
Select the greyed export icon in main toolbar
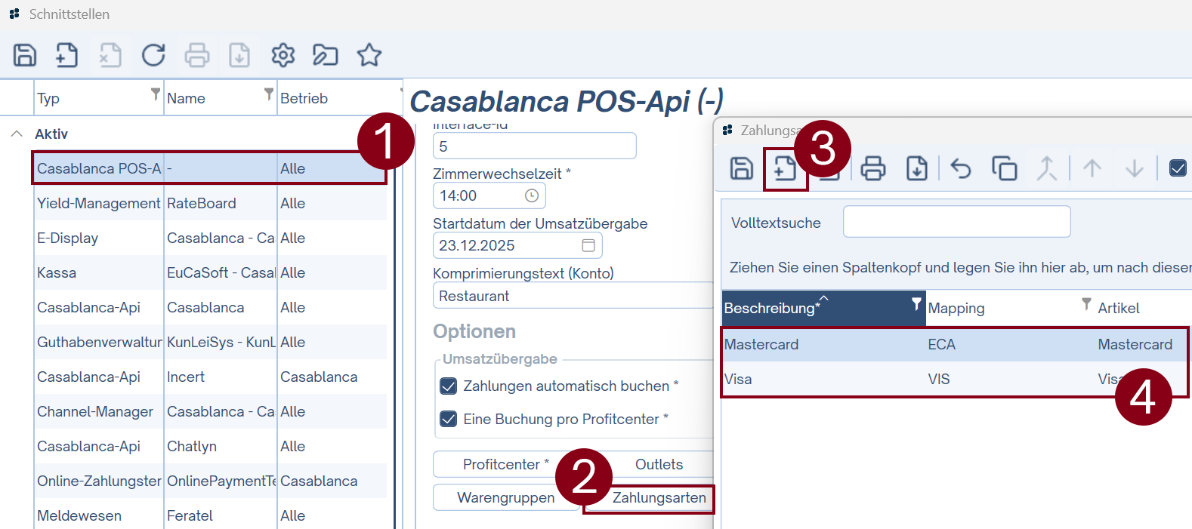point(239,55)
